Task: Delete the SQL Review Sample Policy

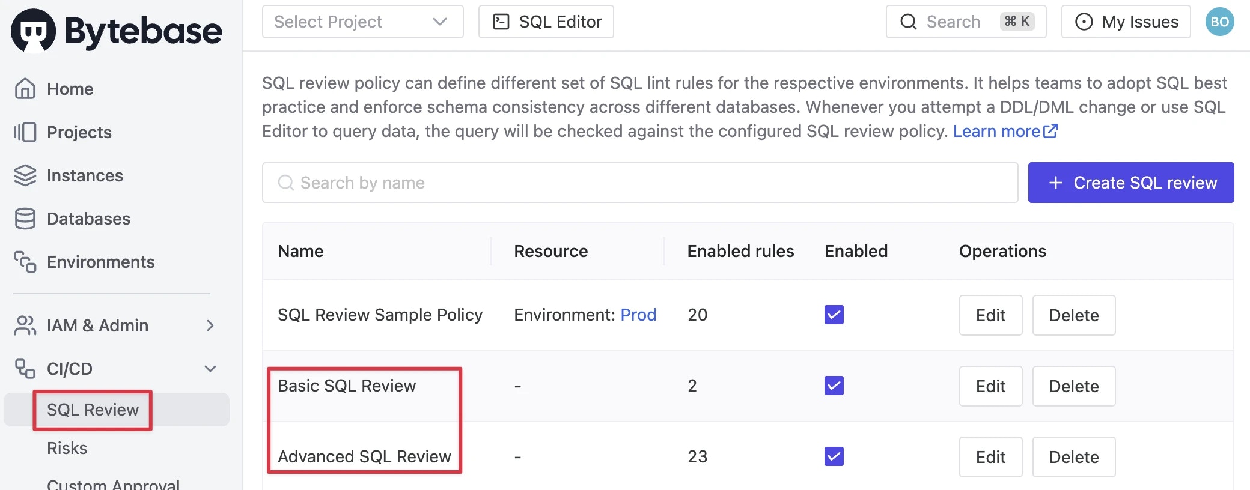Action: pos(1074,315)
